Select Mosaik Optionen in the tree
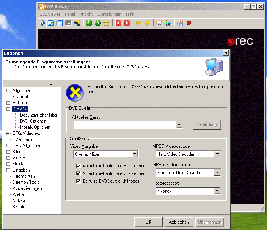The height and width of the screenshot is (230, 267). [35, 127]
